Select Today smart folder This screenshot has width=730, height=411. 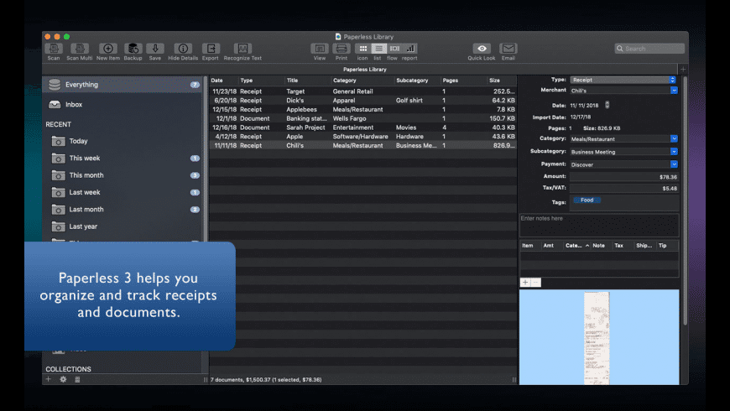123,141
